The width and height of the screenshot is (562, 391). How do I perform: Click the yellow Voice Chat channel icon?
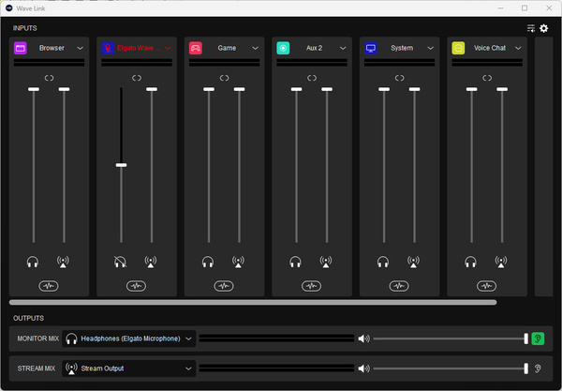click(458, 48)
